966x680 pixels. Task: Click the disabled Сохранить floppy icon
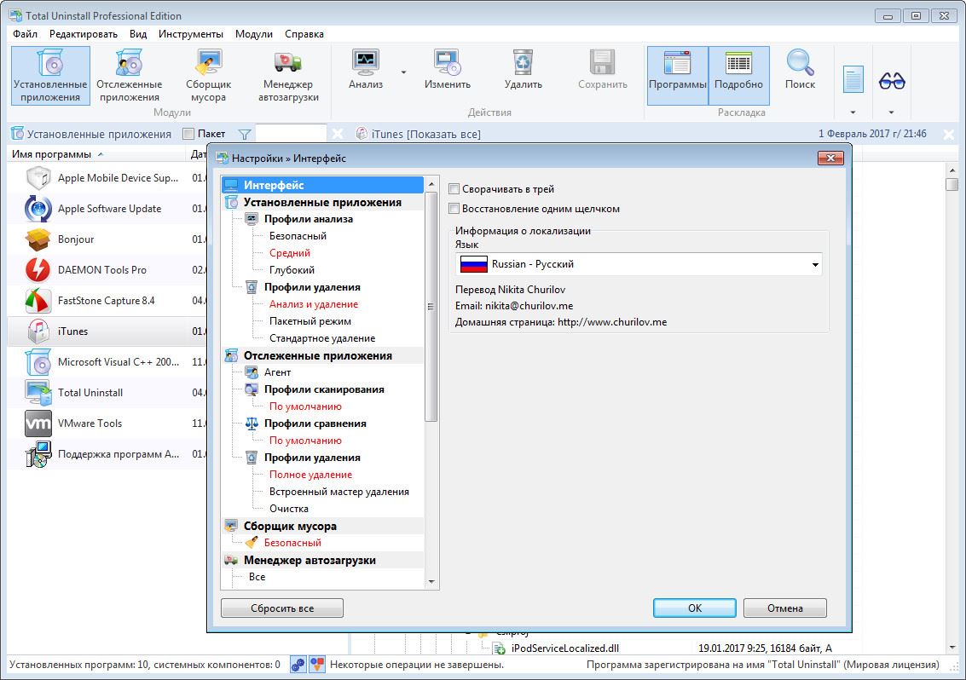(x=603, y=62)
